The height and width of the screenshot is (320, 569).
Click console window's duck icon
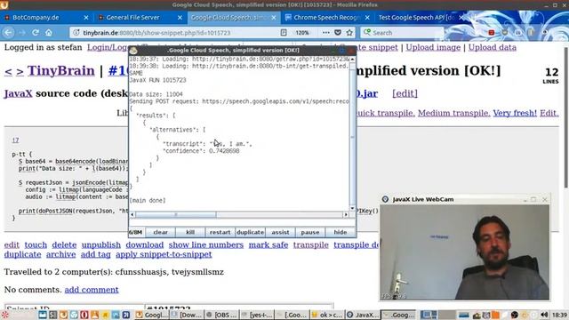click(133, 51)
